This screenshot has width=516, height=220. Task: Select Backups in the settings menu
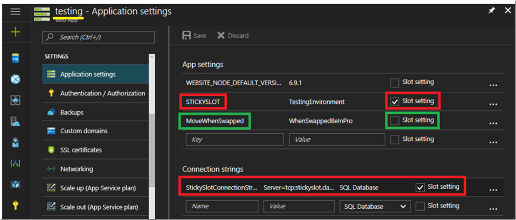(x=72, y=112)
